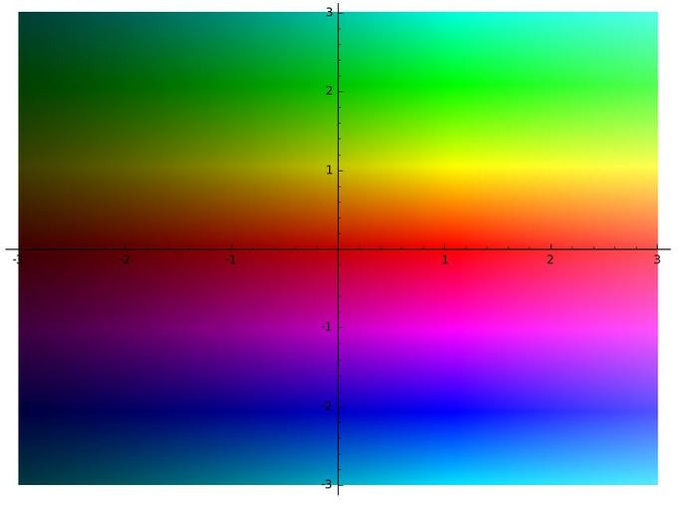Viewport: 681px width, 508px height.
Task: Click the x-axis tick label 1
Action: (445, 259)
